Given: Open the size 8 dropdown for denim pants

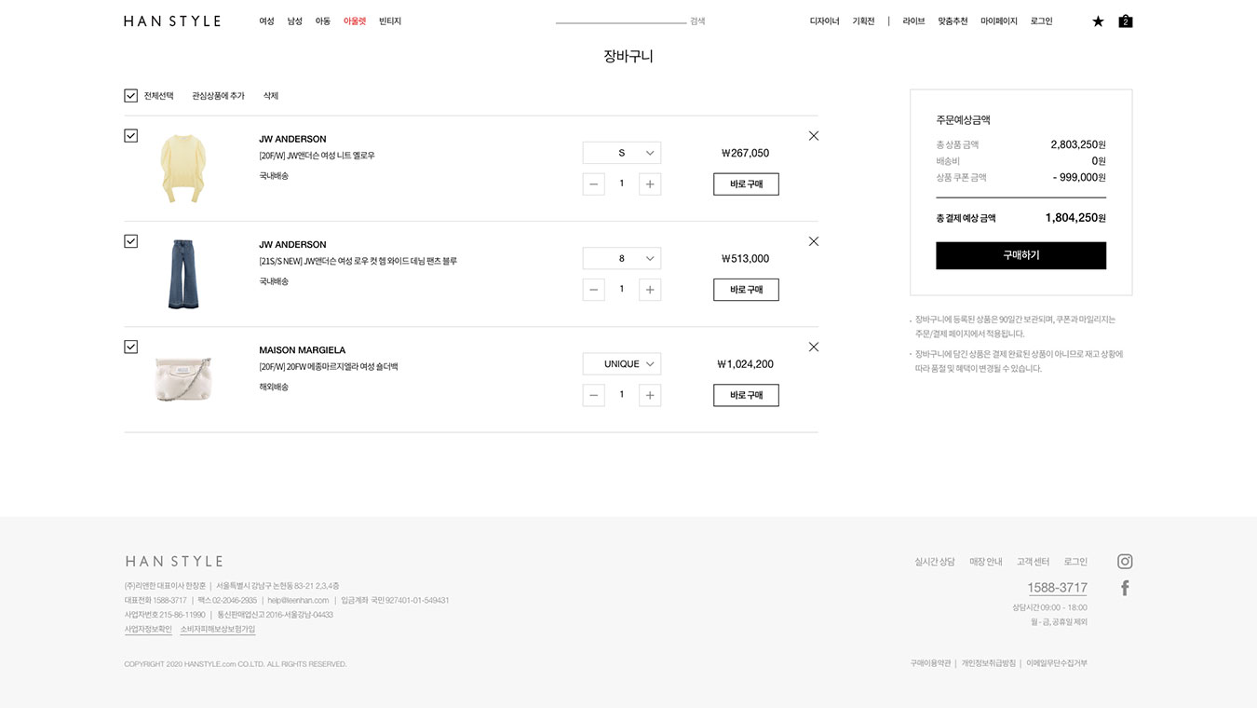Looking at the screenshot, I should pos(622,258).
